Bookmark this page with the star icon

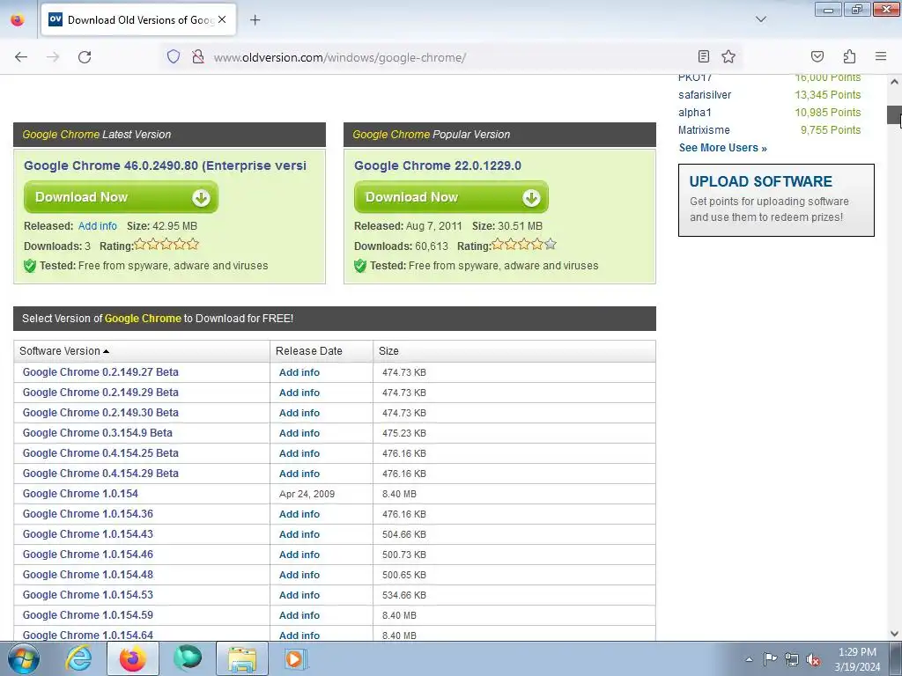coord(728,56)
